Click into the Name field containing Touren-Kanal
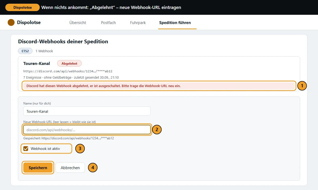 [87, 111]
